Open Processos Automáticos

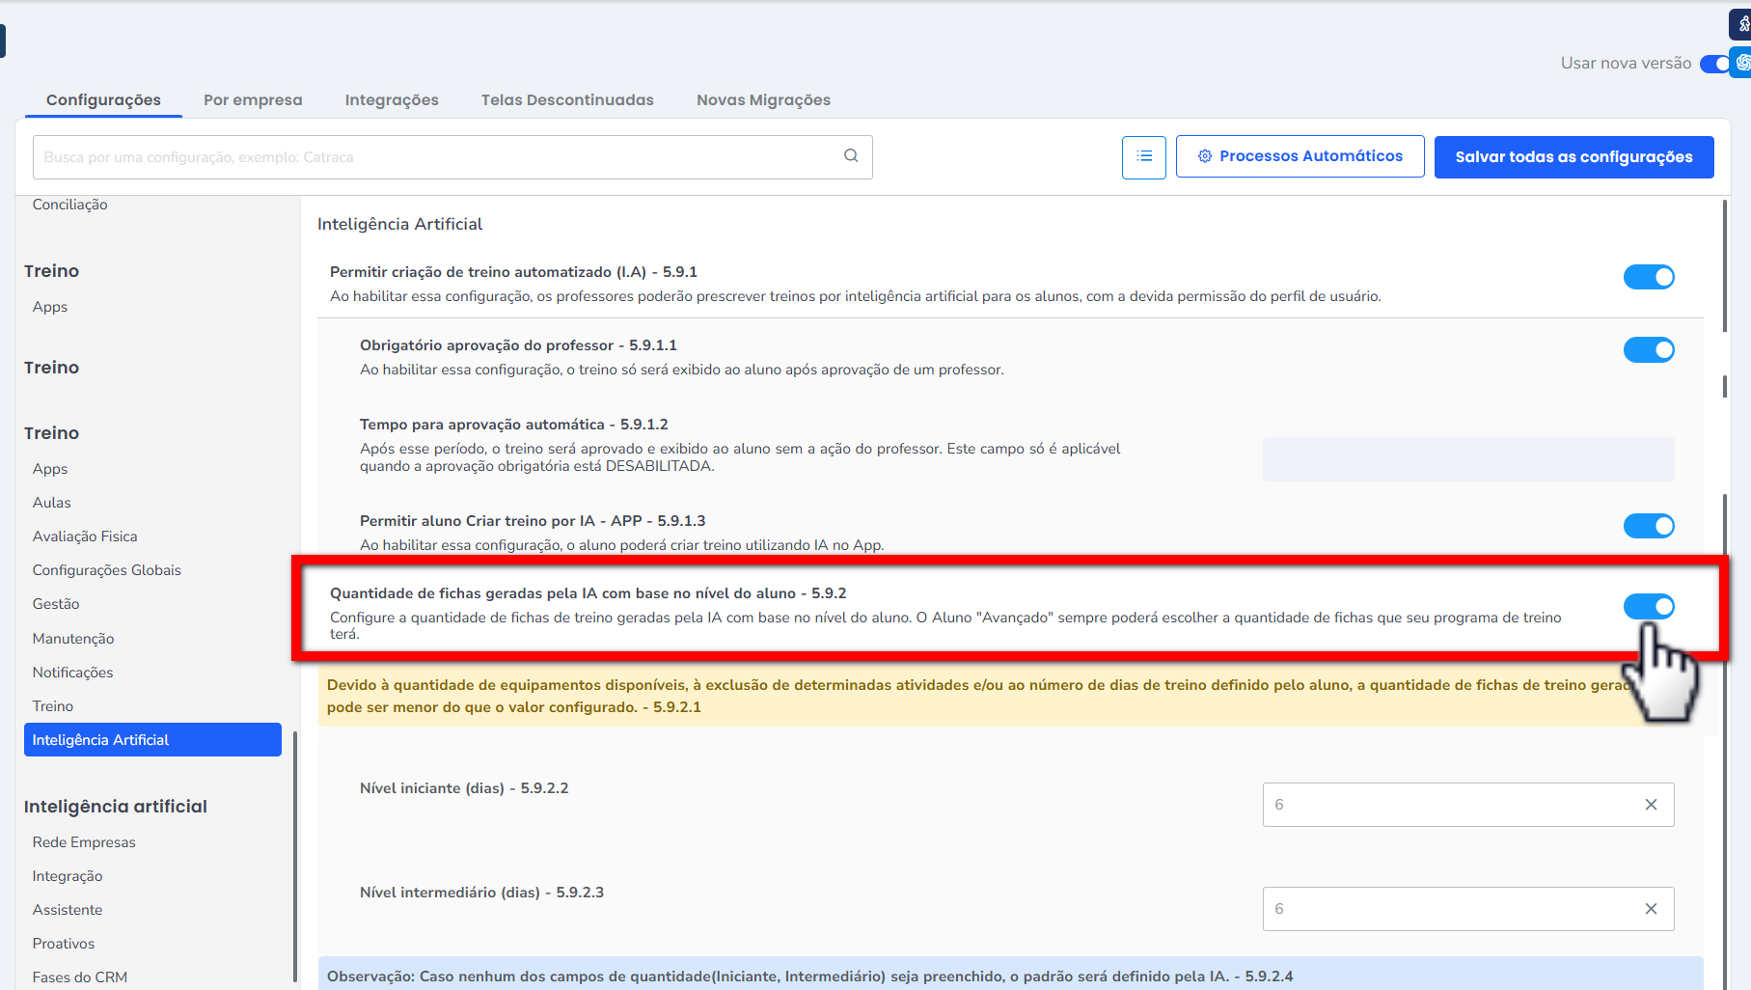tap(1300, 156)
